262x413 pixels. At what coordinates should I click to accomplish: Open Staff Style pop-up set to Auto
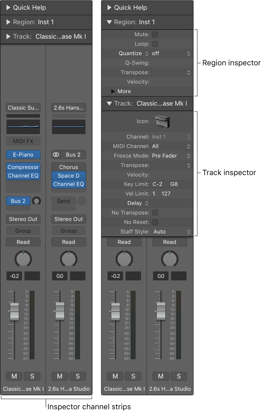tap(172, 232)
